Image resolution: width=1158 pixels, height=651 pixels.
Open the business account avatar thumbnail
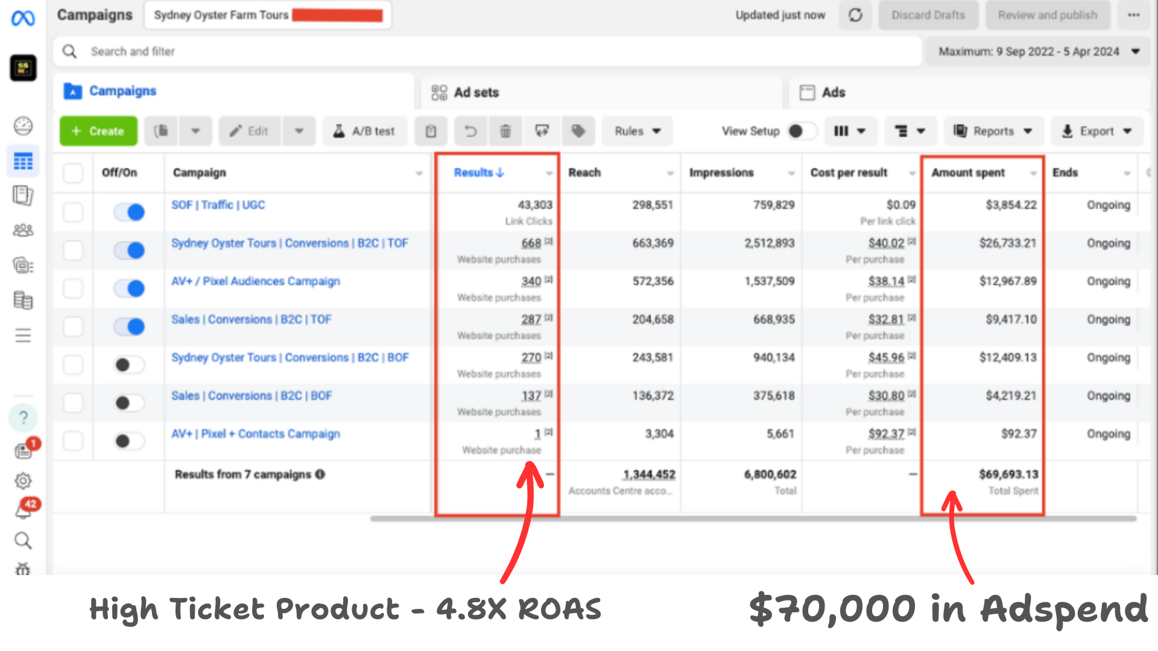coord(23,68)
